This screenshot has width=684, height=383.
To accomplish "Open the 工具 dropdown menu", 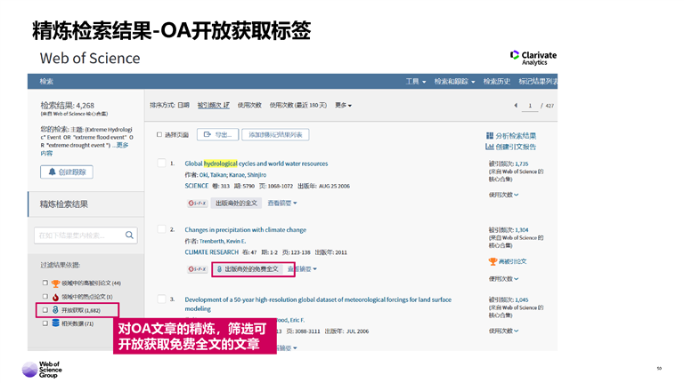I will tap(416, 82).
